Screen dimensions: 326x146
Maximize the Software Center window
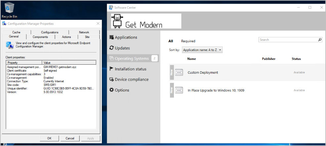310,8
